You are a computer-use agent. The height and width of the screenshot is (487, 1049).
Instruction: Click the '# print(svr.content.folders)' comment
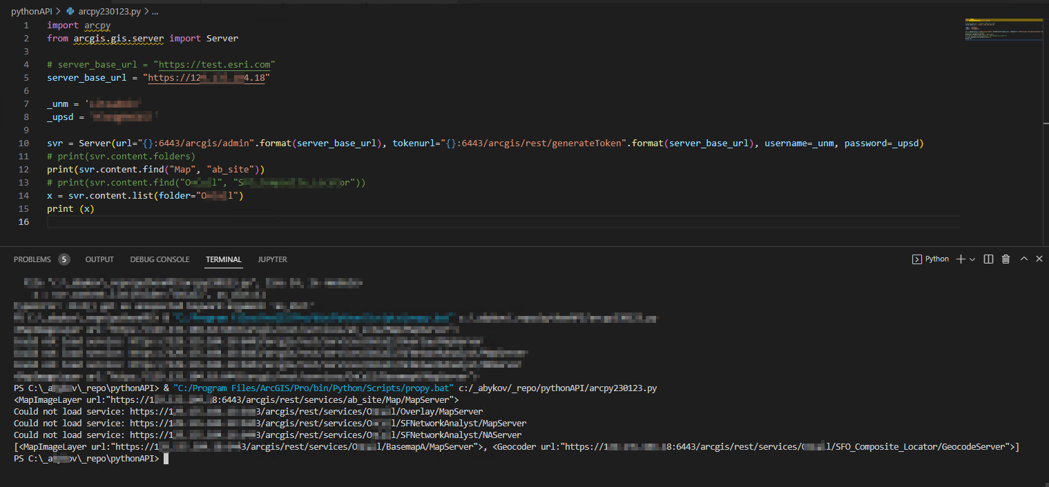(x=122, y=157)
